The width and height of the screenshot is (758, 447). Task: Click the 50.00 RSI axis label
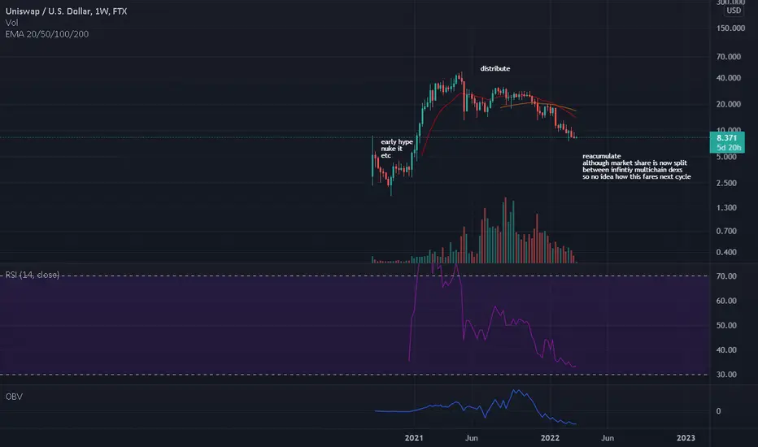pyautogui.click(x=726, y=325)
